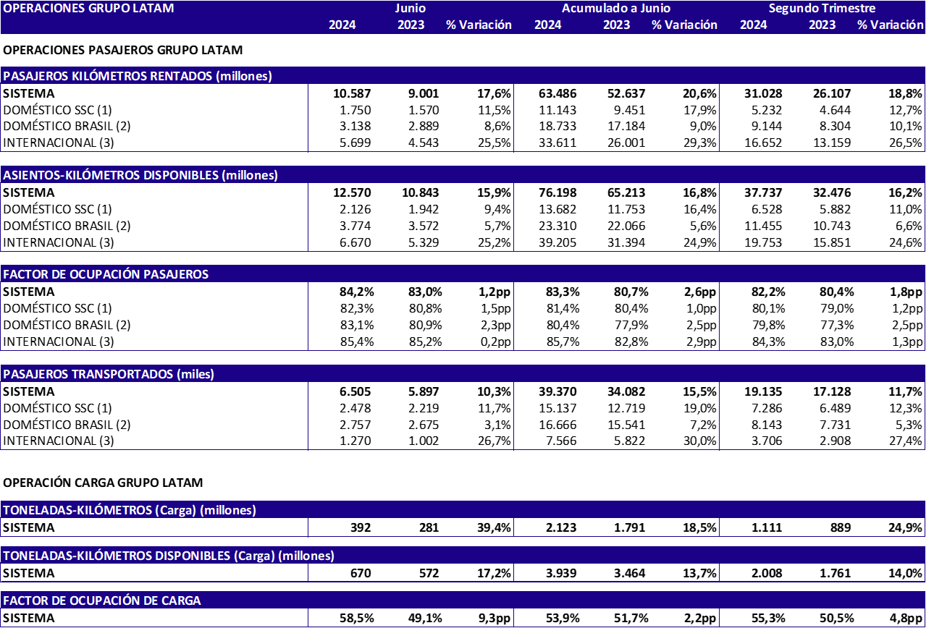926x628 pixels.
Task: Click the 2024 column under Junio
Action: tap(342, 25)
